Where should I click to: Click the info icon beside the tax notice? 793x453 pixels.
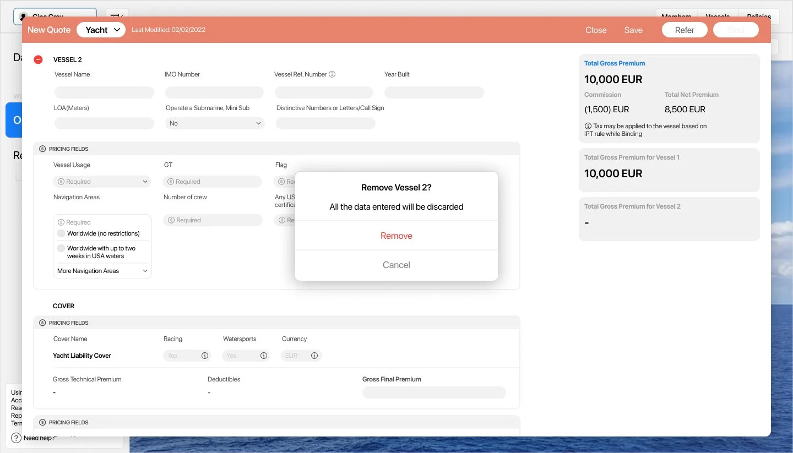point(588,126)
